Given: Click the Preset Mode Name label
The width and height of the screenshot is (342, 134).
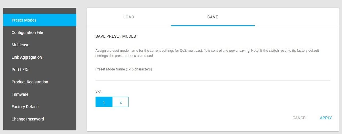Looking at the screenshot, I should 124,69.
